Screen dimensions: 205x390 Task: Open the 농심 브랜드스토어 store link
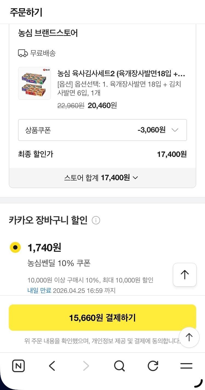48,33
